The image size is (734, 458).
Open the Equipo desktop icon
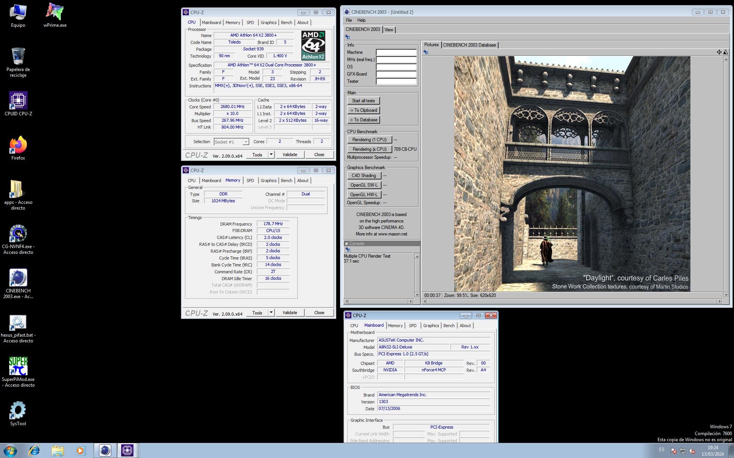(x=18, y=16)
